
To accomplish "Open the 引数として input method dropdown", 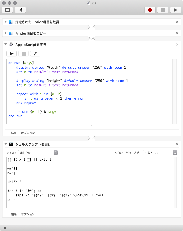I will (160, 153).
